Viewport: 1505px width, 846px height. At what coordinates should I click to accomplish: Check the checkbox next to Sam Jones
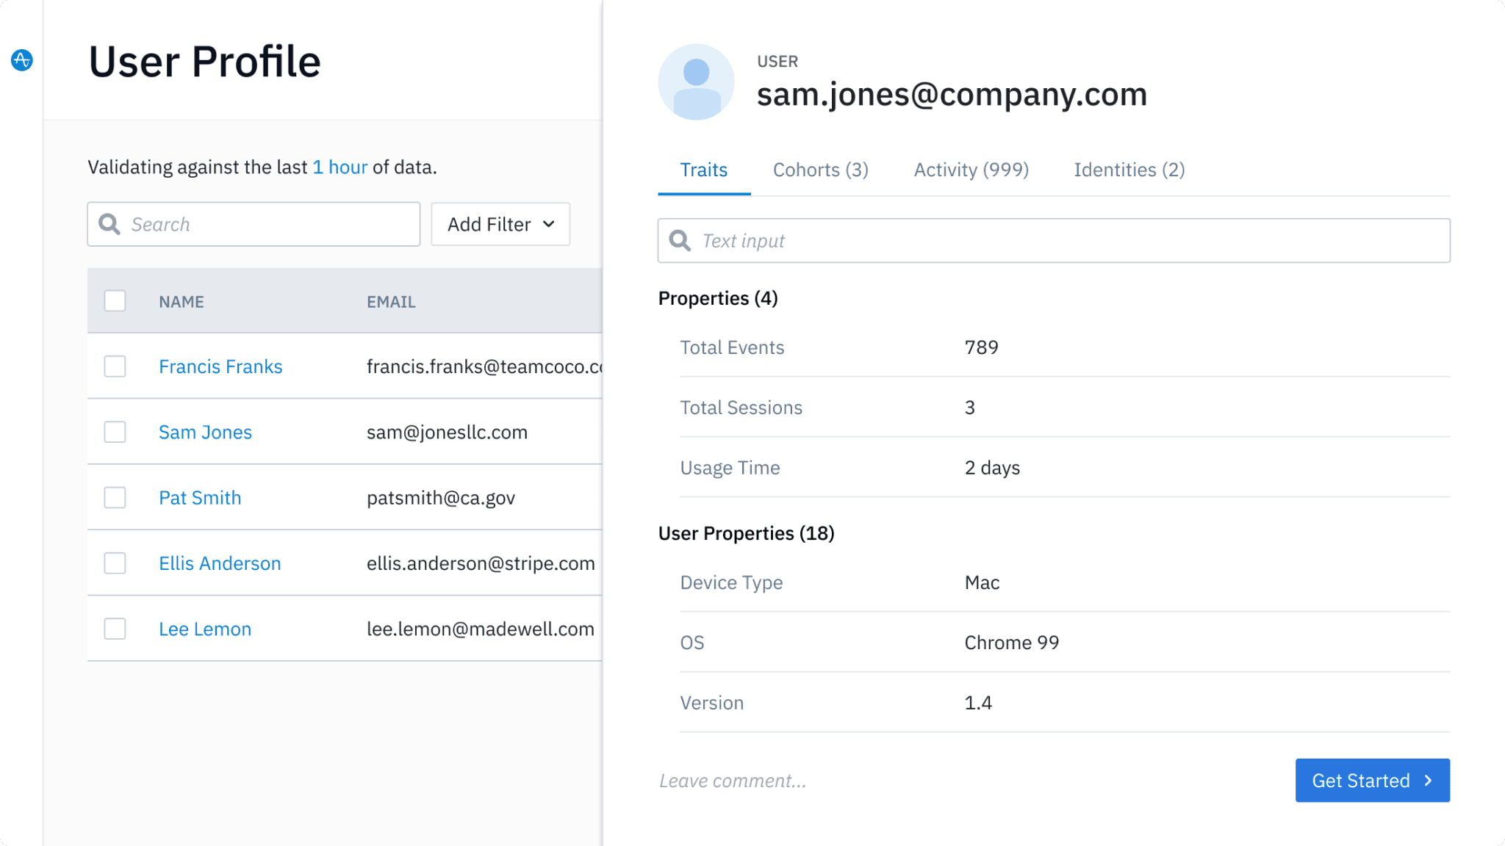(x=115, y=432)
